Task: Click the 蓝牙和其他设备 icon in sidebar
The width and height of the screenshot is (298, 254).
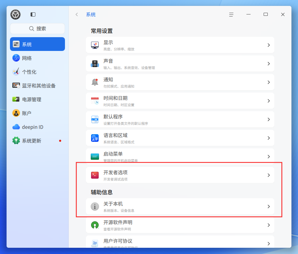Action: tap(16, 86)
